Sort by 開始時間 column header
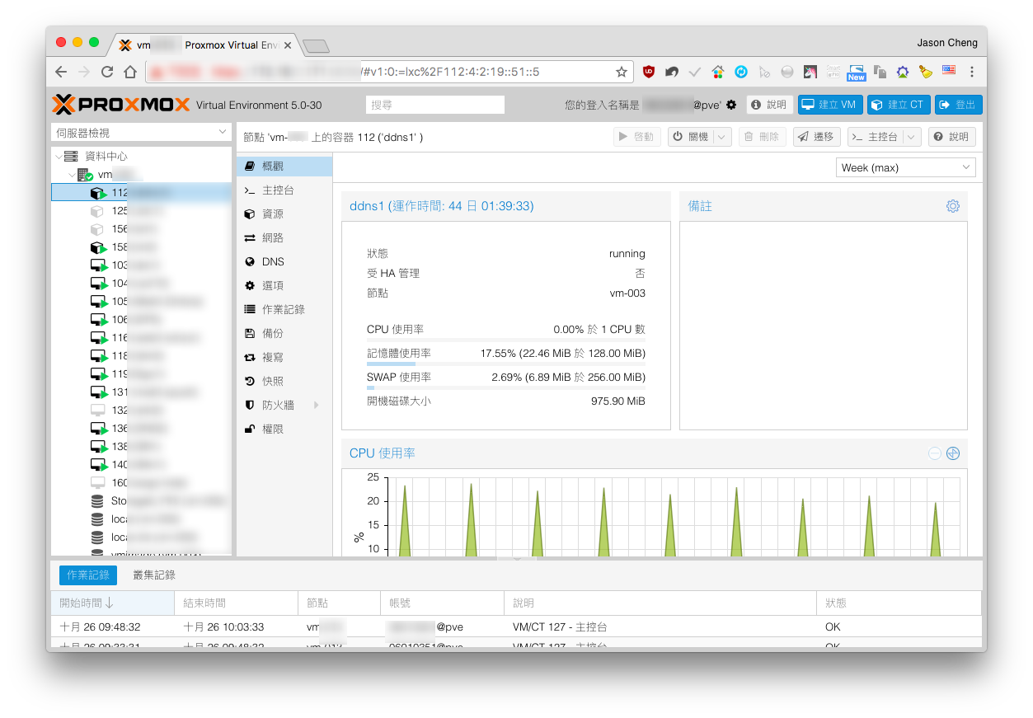This screenshot has height=718, width=1033. point(113,603)
